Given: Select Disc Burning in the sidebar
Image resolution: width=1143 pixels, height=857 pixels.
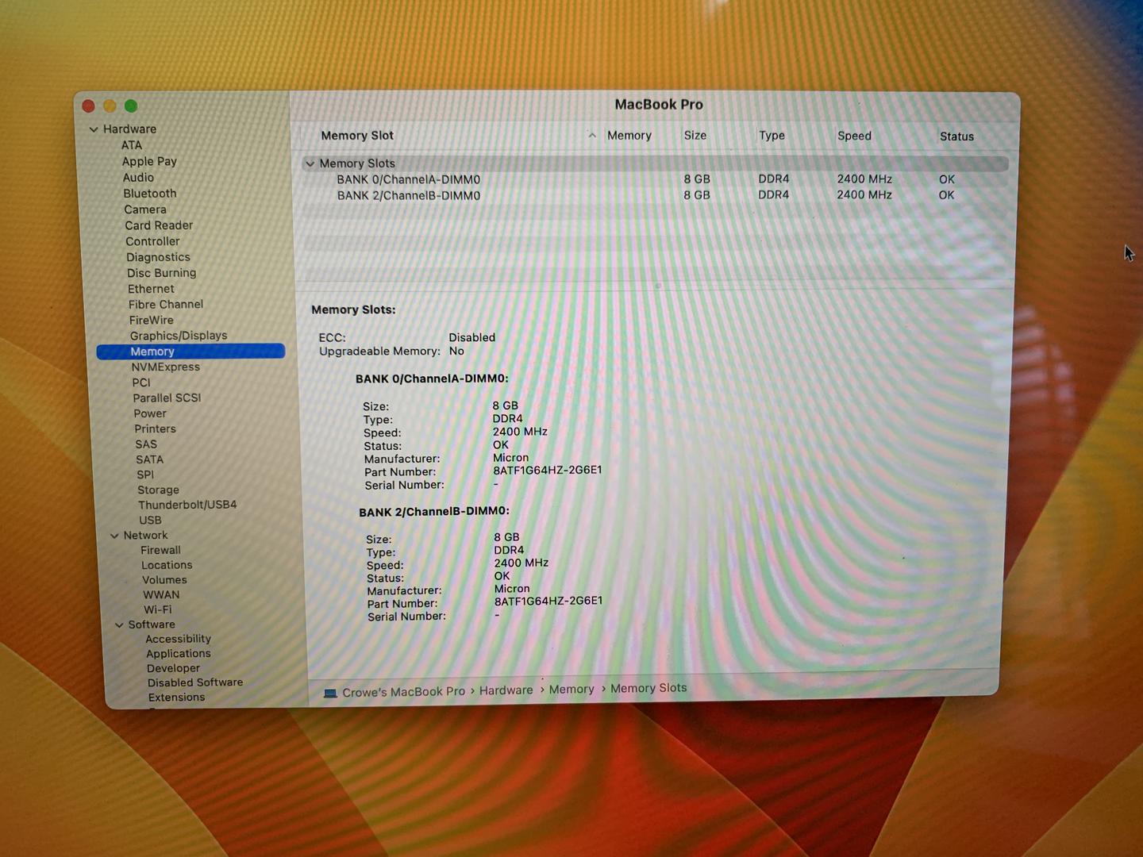Looking at the screenshot, I should pos(161,273).
